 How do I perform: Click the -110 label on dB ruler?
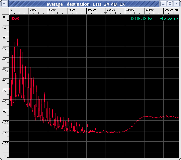click(5, 133)
